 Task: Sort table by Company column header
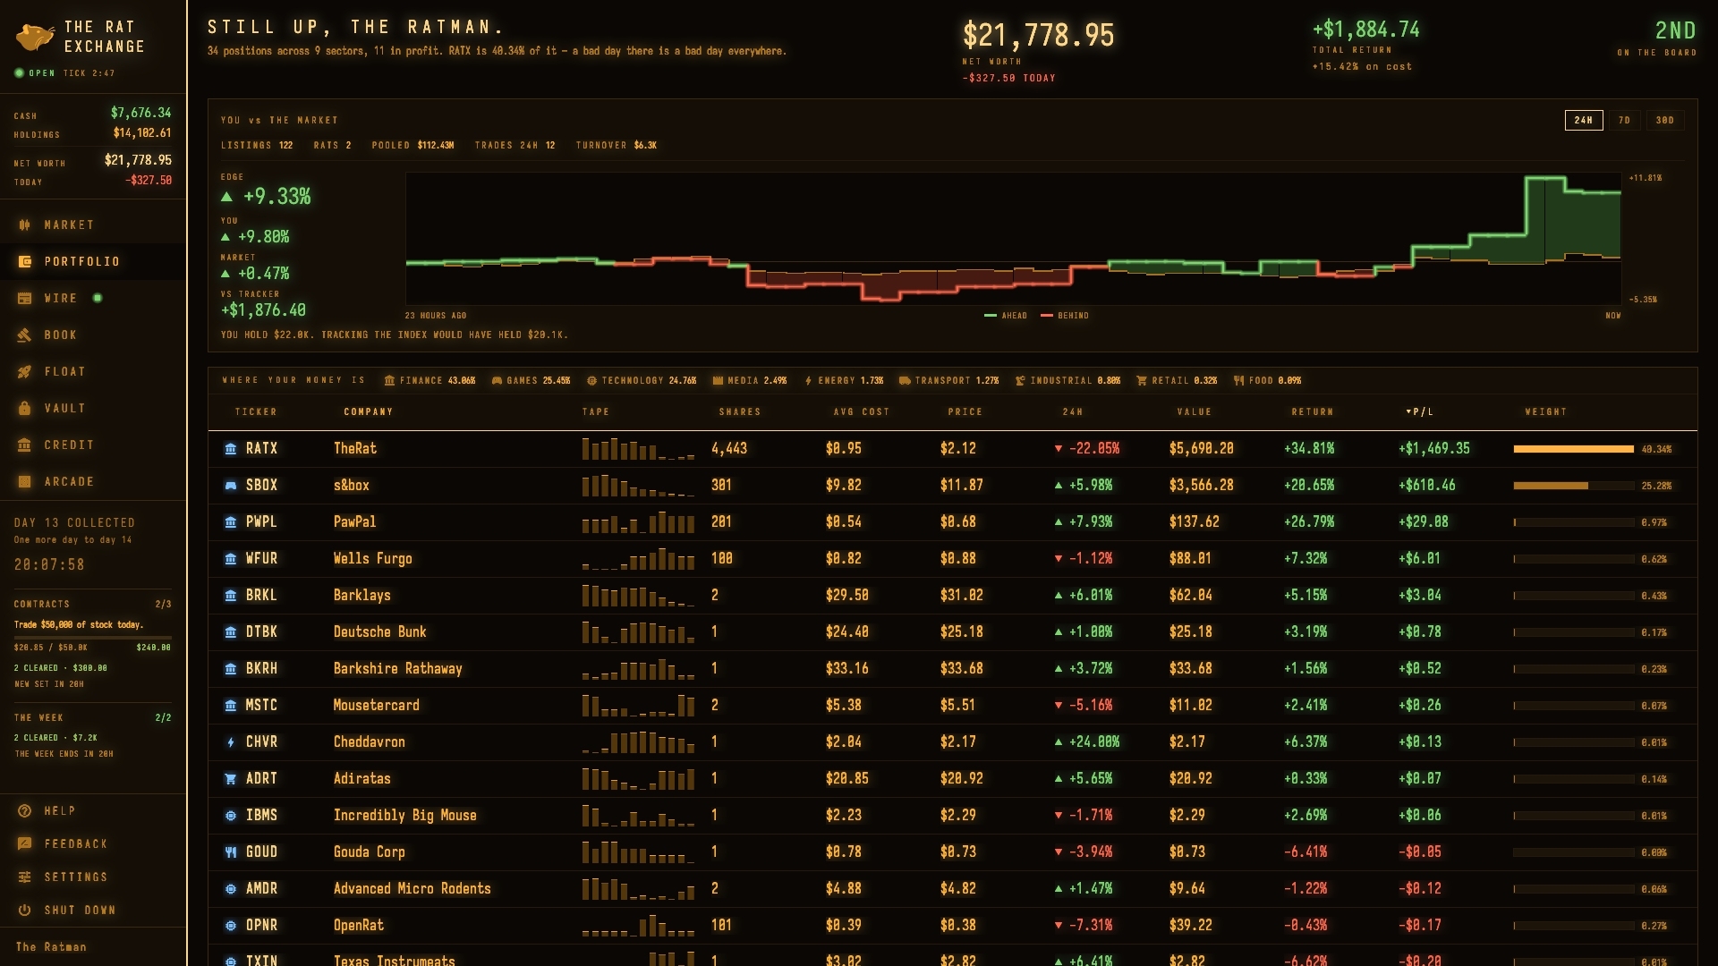pyautogui.click(x=369, y=411)
